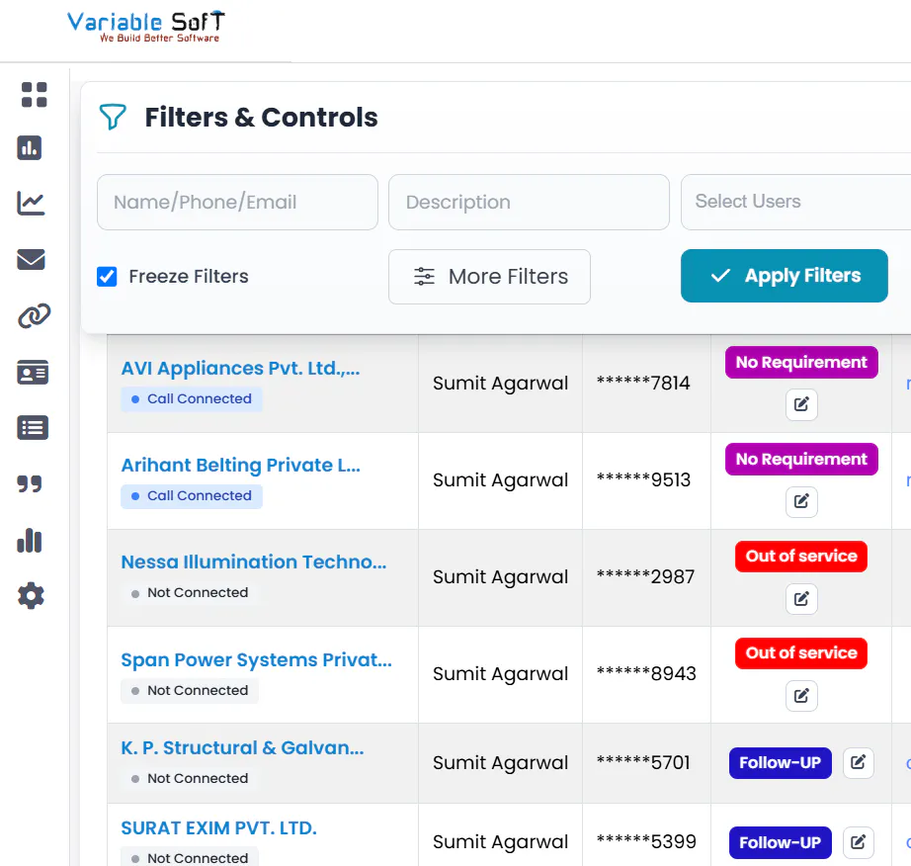This screenshot has width=911, height=866.
Task: Click the More Filters button
Action: [489, 277]
